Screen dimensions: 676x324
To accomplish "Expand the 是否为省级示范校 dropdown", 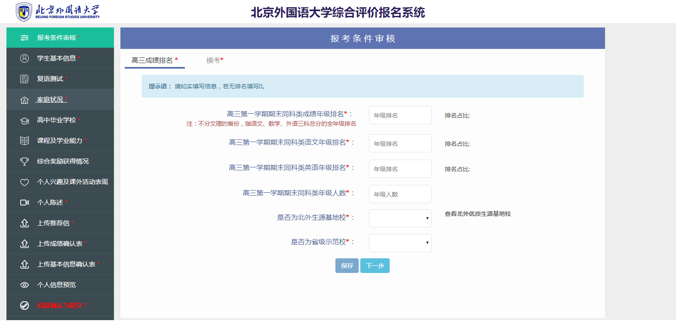I will pos(400,243).
